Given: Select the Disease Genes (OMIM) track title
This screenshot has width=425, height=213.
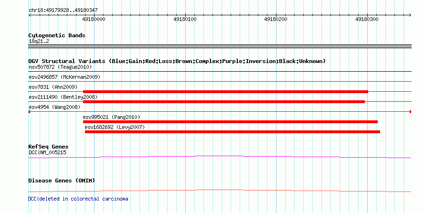Looking at the screenshot, I should point(62,181).
